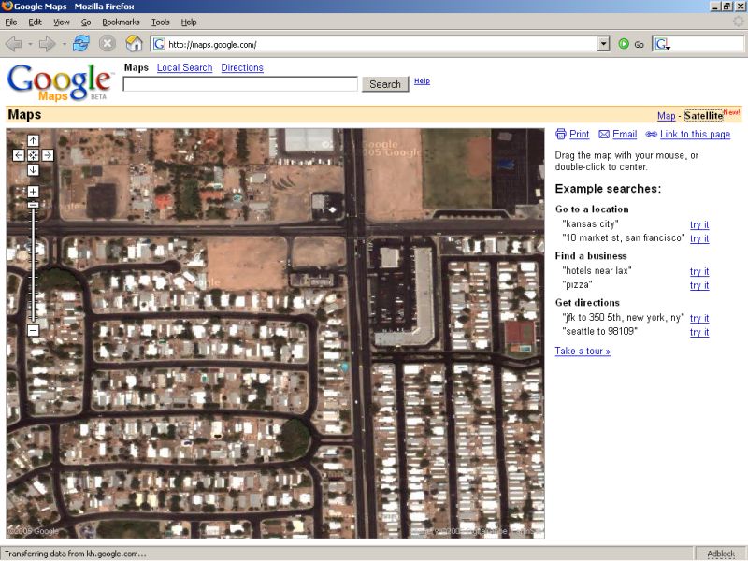
Task: Reload the page in Firefox toolbar
Action: pyautogui.click(x=81, y=43)
